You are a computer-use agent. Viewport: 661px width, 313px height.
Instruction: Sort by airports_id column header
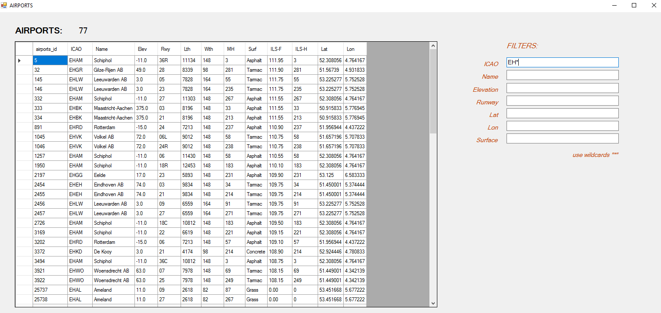[x=50, y=49]
